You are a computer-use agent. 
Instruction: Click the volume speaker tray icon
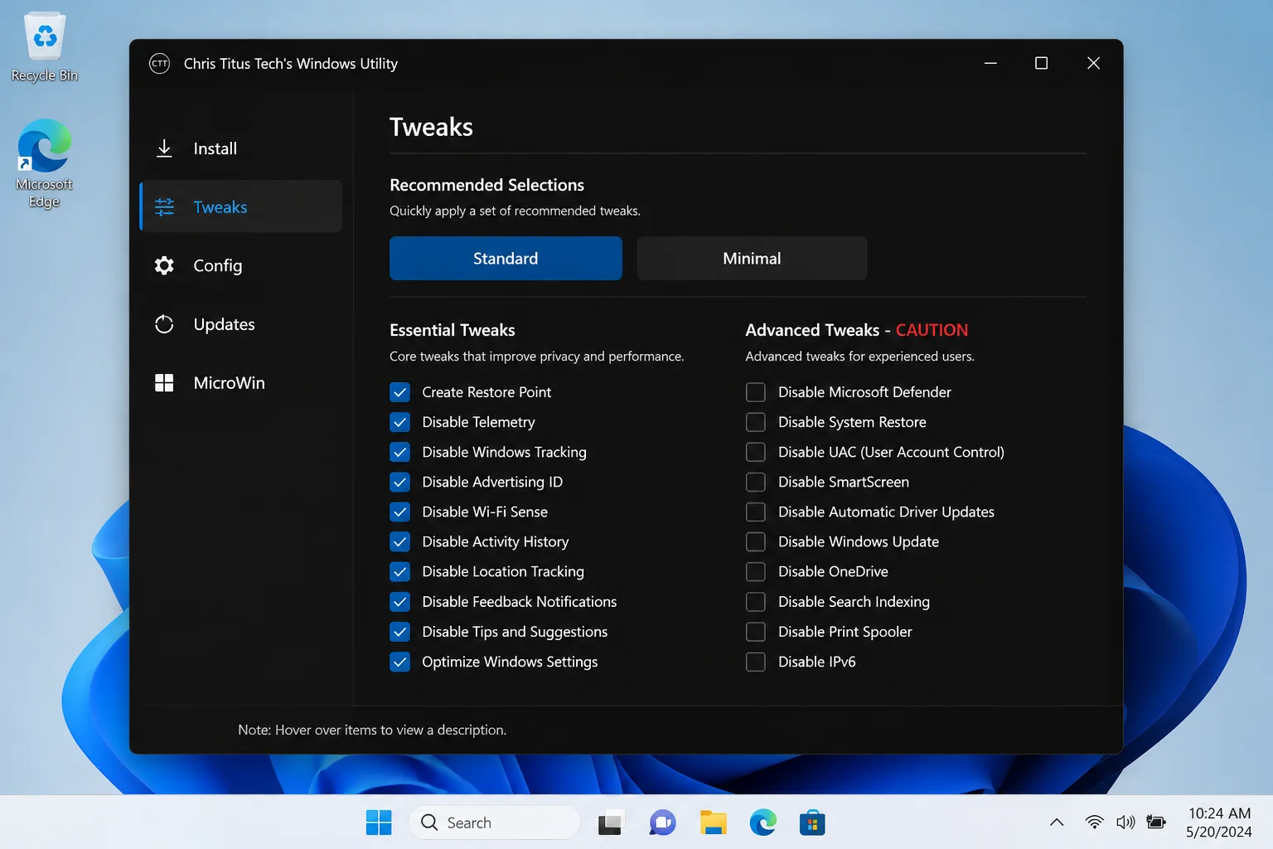click(1125, 822)
